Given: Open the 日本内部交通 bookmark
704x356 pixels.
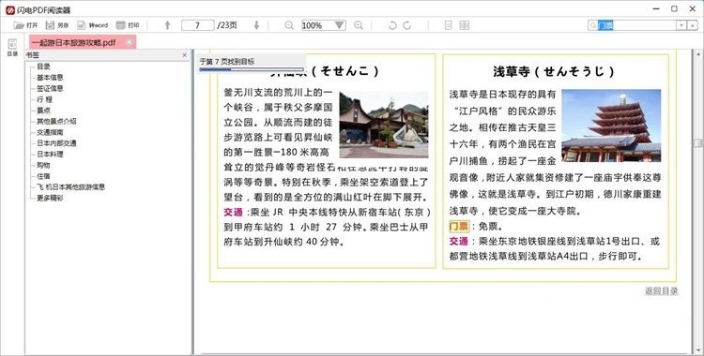Looking at the screenshot, I should [56, 143].
